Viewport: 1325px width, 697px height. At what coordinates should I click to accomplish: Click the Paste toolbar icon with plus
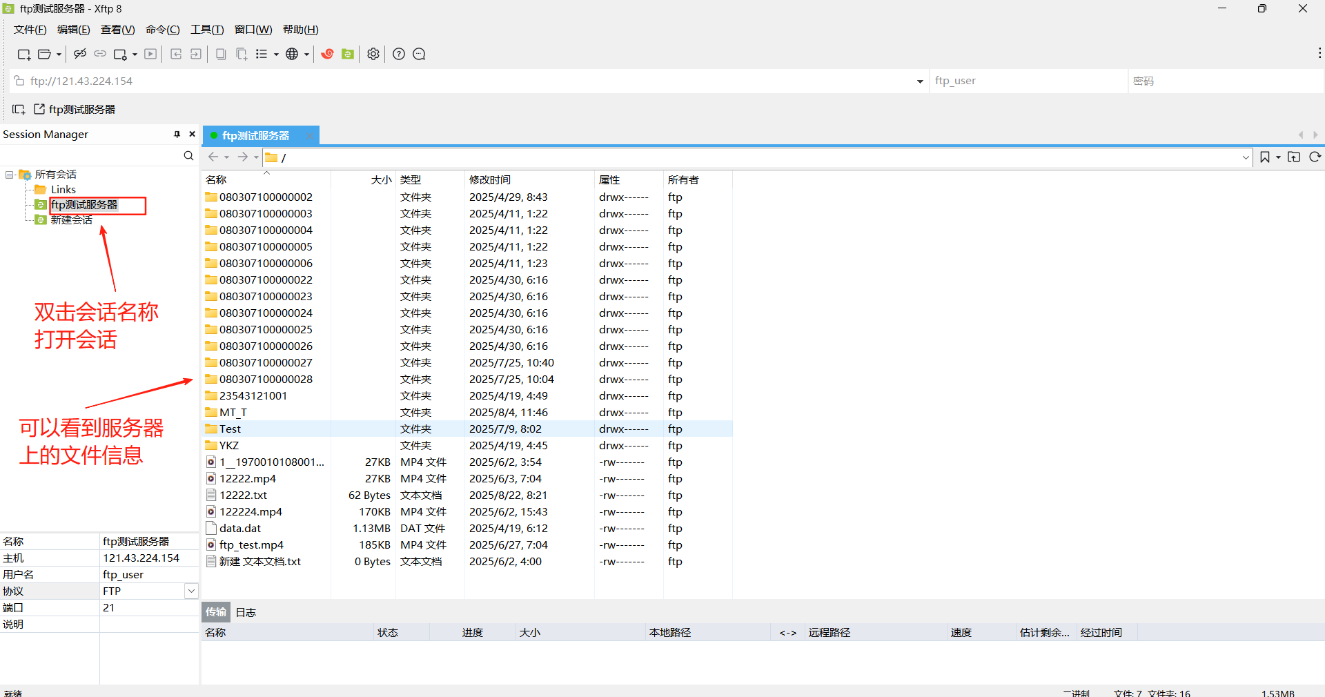(x=242, y=54)
